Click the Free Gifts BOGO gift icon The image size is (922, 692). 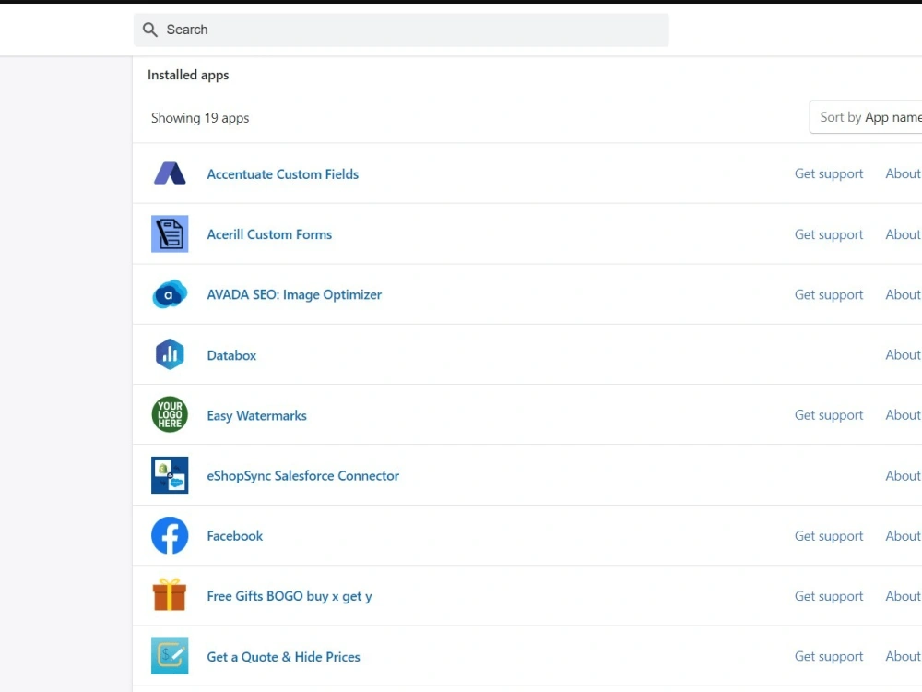pyautogui.click(x=170, y=595)
